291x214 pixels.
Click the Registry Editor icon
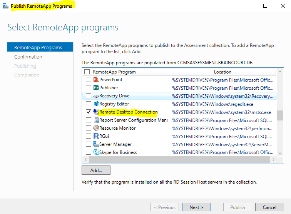[x=96, y=104]
